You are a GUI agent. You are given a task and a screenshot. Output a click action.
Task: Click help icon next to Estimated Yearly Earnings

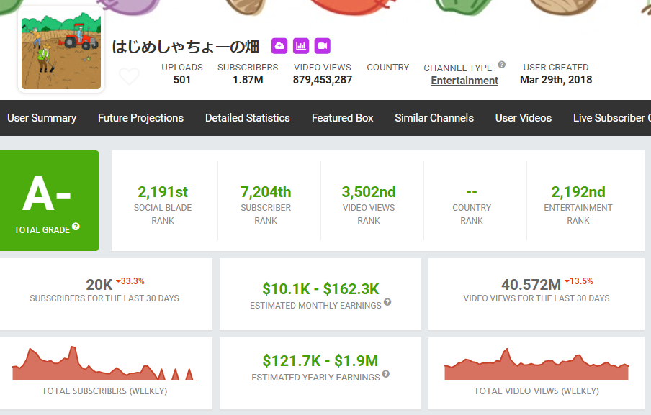pyautogui.click(x=386, y=375)
